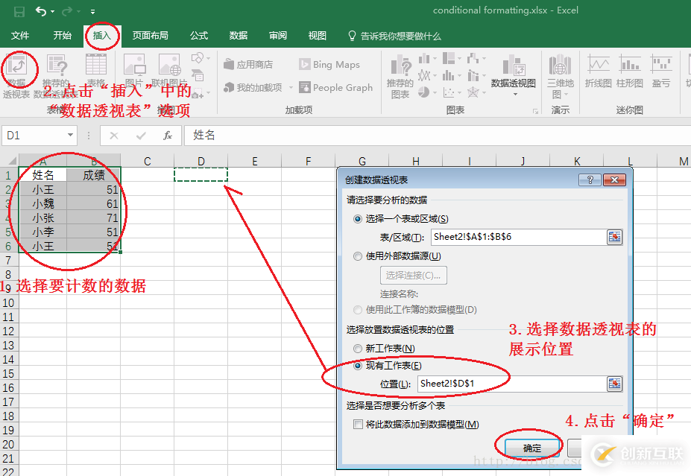Image resolution: width=691 pixels, height=476 pixels.
Task: Insert a 柱形图 column sparkline
Action: pyautogui.click(x=630, y=72)
